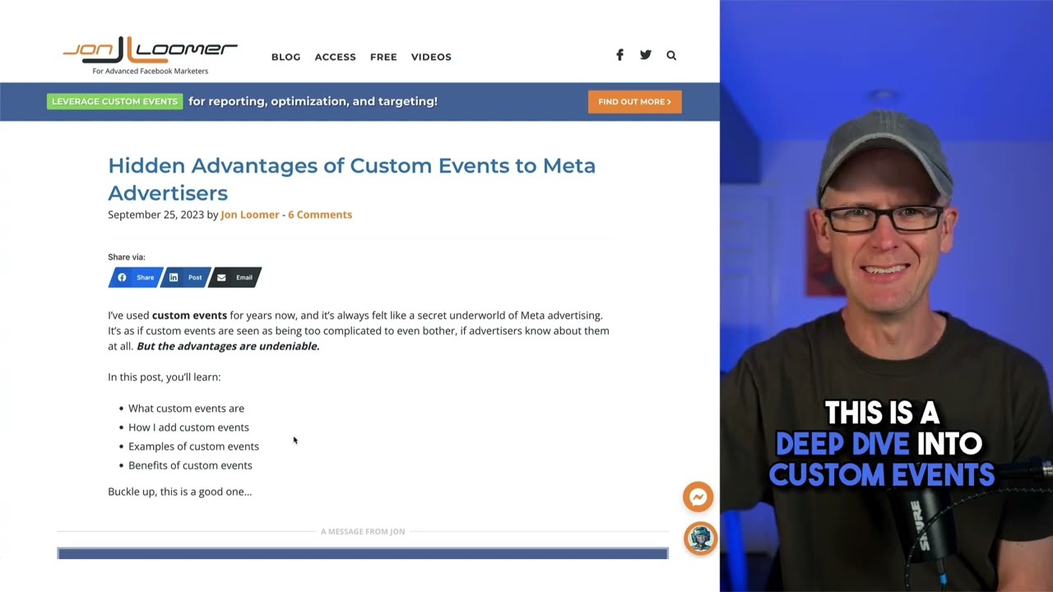Open the ACCESS menu item
The height and width of the screenshot is (592, 1053).
click(x=335, y=57)
